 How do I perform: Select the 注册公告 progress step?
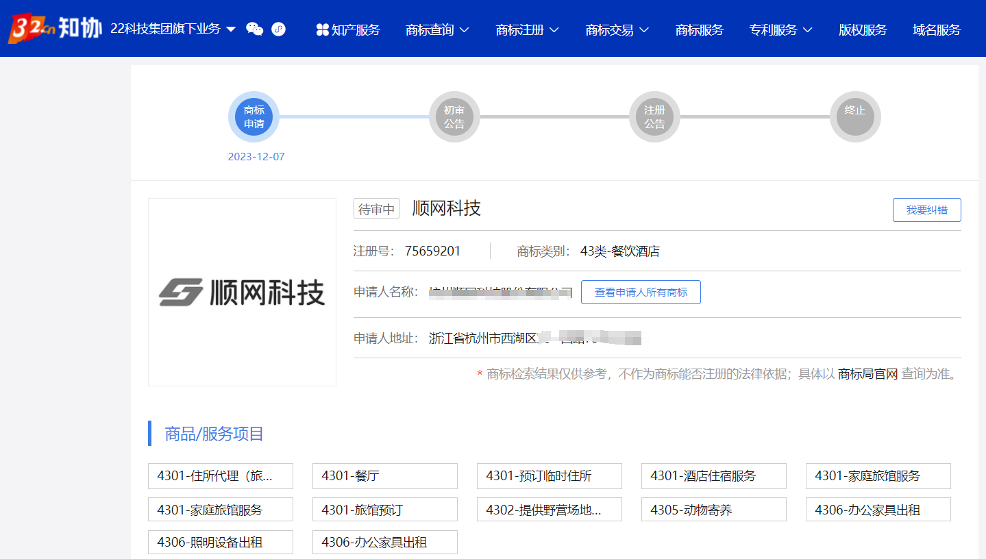(654, 117)
